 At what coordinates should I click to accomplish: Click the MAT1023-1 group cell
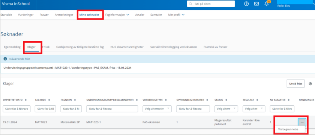pos(94,122)
